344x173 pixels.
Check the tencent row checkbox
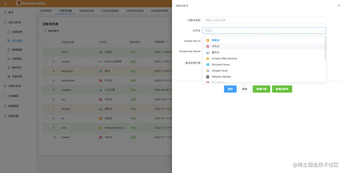pos(46,109)
